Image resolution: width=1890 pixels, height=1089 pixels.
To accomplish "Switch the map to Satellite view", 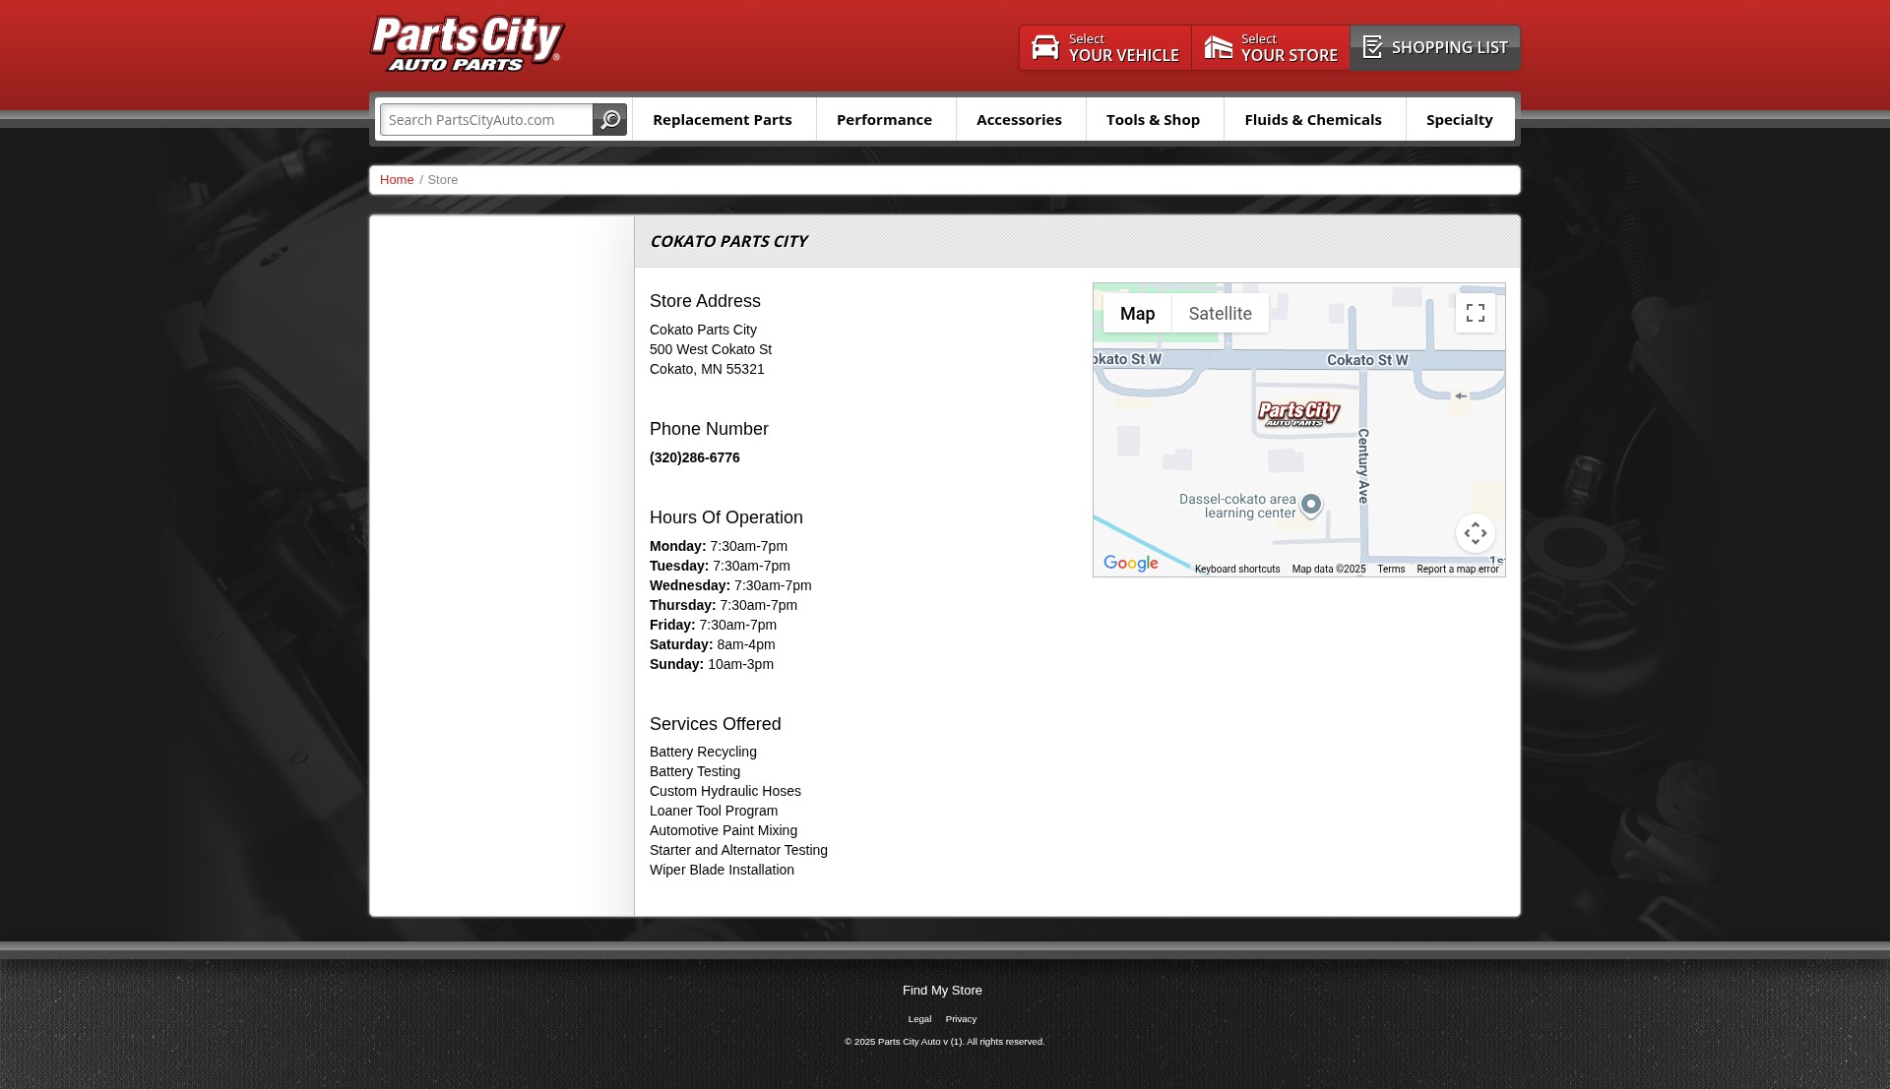I will point(1220,314).
